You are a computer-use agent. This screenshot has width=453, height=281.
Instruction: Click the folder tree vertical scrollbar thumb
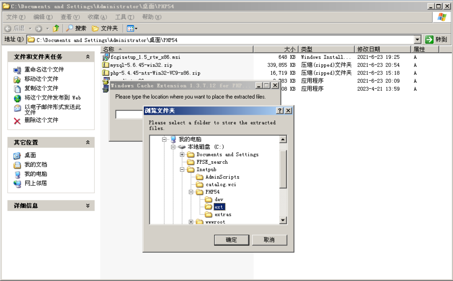point(283,169)
